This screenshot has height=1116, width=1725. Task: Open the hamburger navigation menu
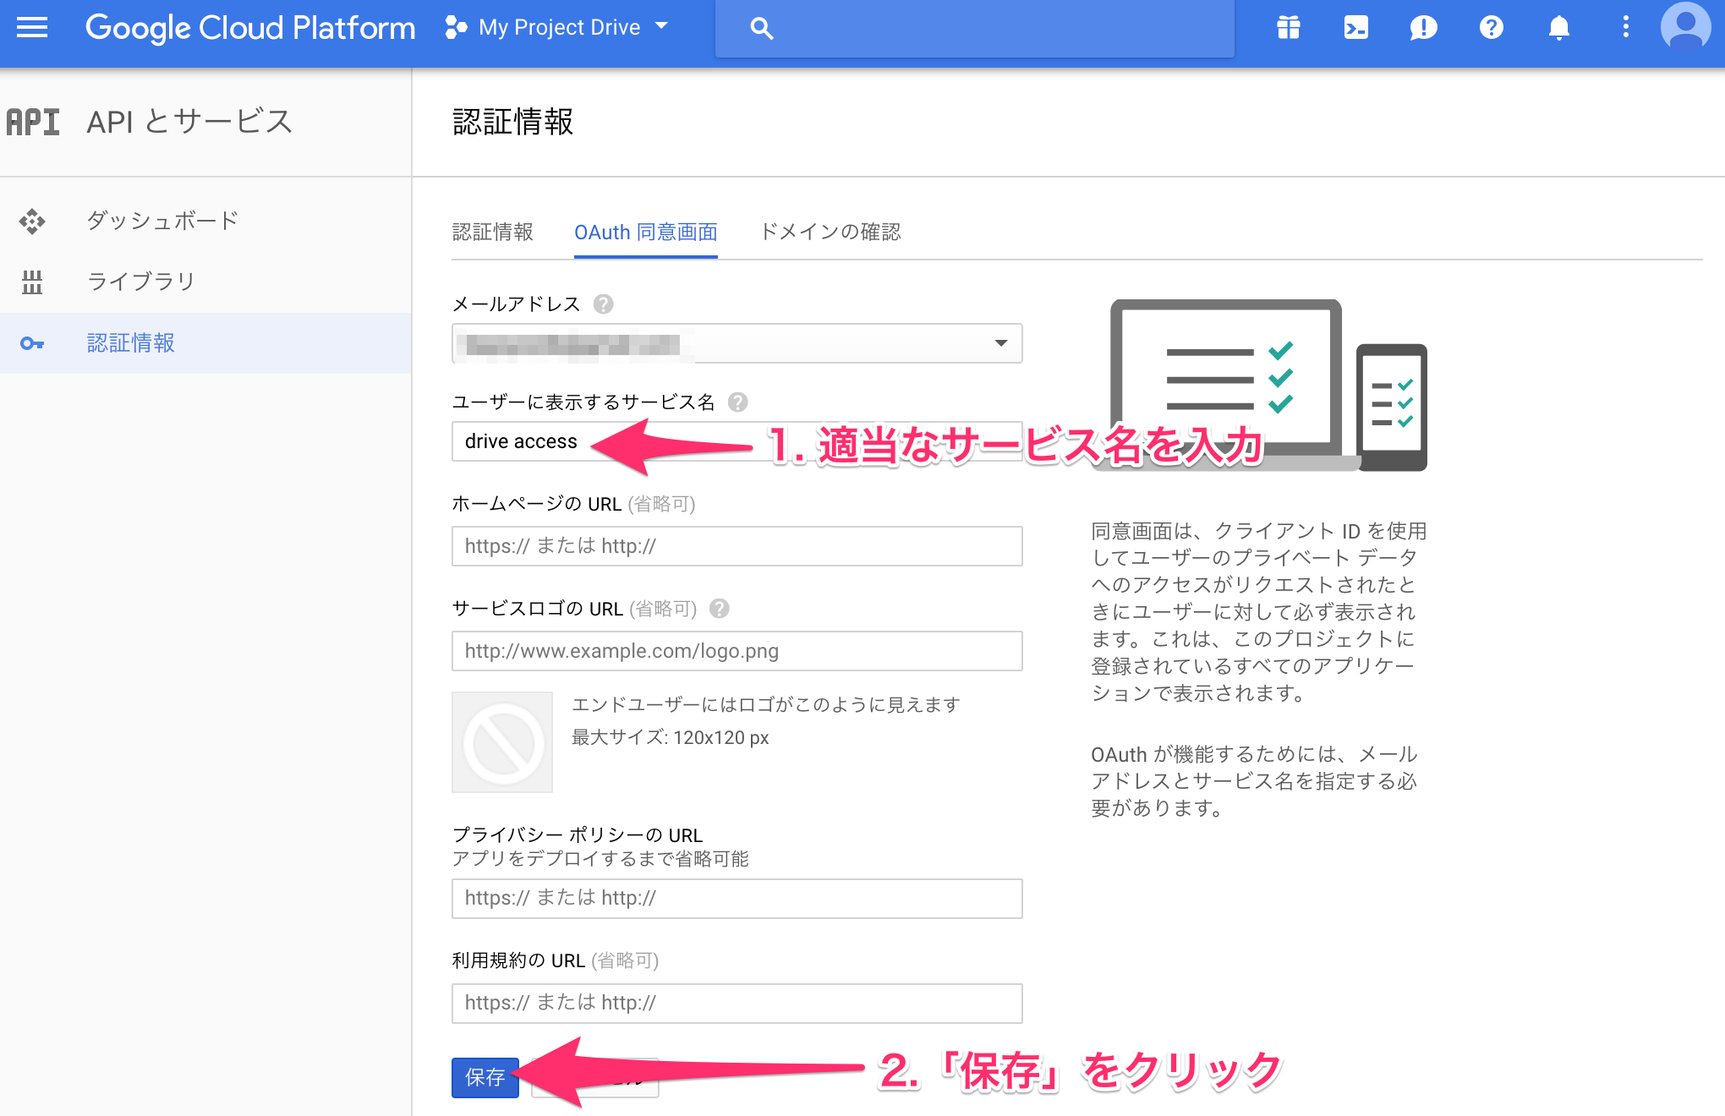click(x=32, y=28)
